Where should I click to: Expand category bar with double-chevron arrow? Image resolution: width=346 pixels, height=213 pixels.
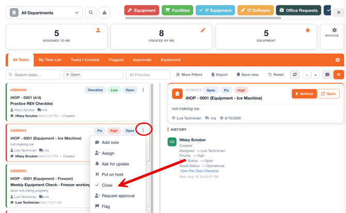[338, 12]
